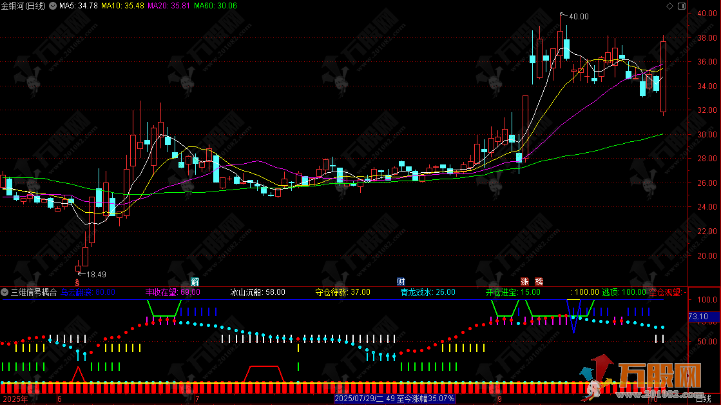Click the MA5 moving average label
This screenshot has height=405, width=721.
point(79,6)
